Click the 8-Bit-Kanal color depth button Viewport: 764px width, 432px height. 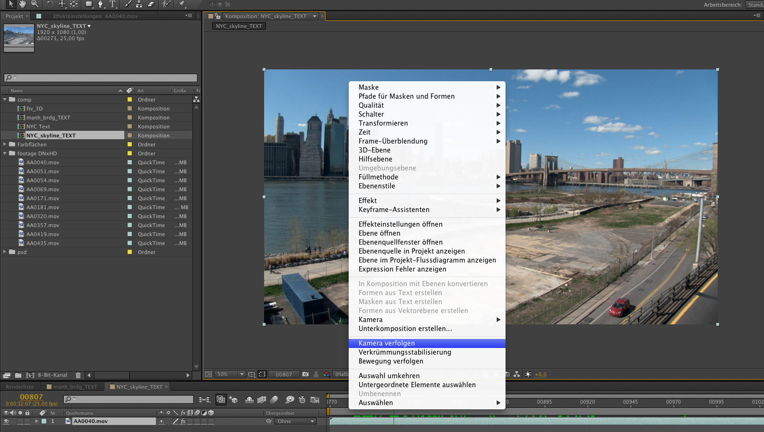(52, 375)
